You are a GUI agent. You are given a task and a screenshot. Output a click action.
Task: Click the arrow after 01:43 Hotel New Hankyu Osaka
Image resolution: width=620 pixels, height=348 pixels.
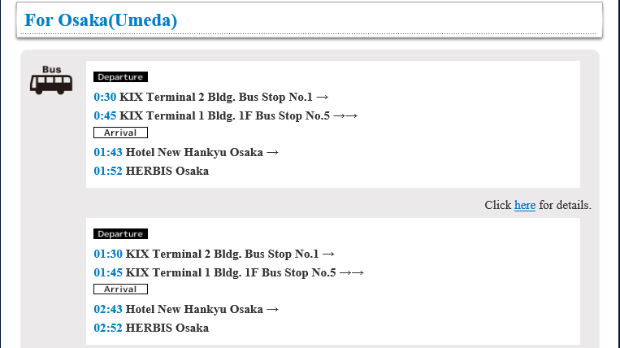coord(272,153)
